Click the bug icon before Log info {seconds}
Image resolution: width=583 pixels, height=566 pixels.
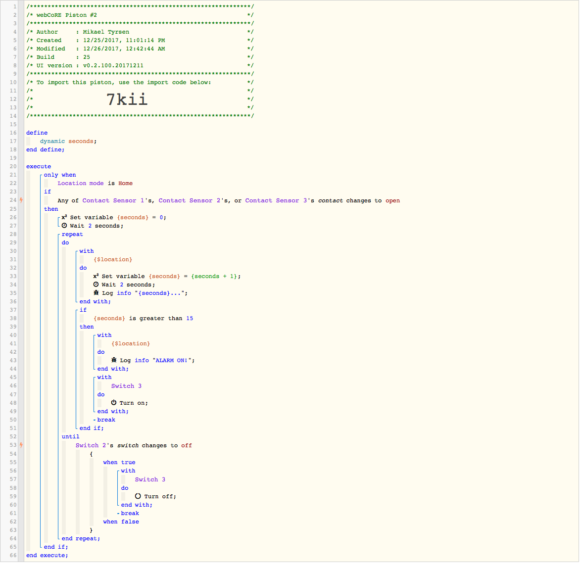tap(96, 293)
